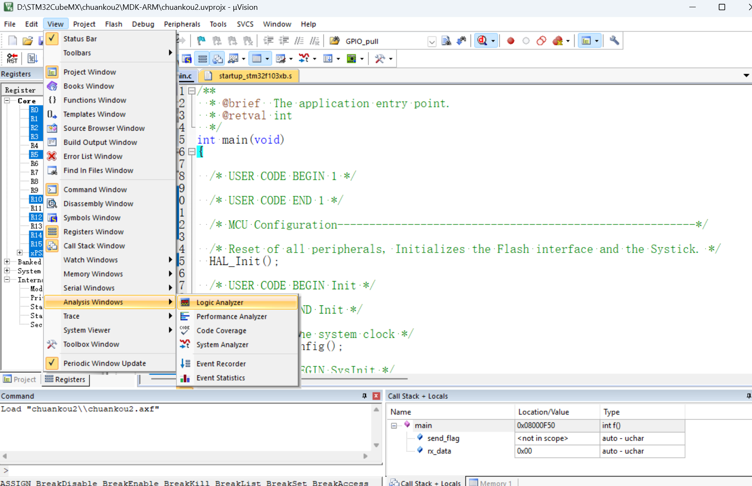Click the 0x08000F50 location value
The image size is (752, 486).
[536, 426]
